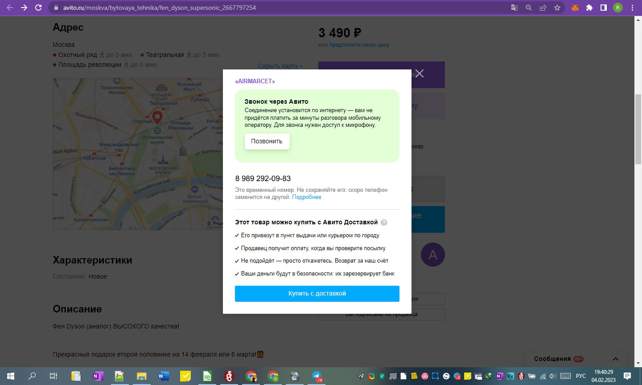The image size is (642, 385).
Task: Click the price 3 490 ₽ text
Action: pyautogui.click(x=340, y=33)
